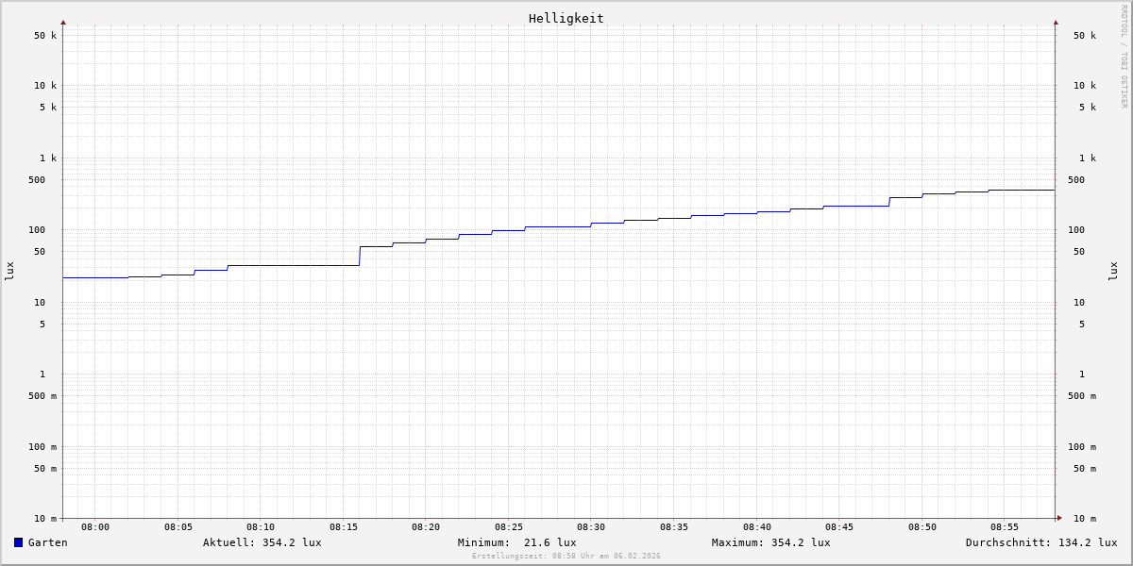Select the Minimum 21.6 lux value

[516, 542]
